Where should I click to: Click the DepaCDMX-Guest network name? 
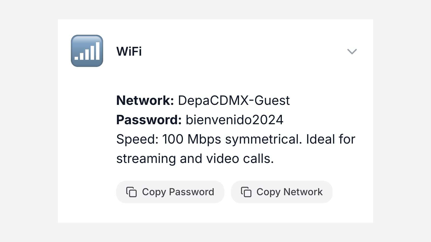click(x=234, y=101)
